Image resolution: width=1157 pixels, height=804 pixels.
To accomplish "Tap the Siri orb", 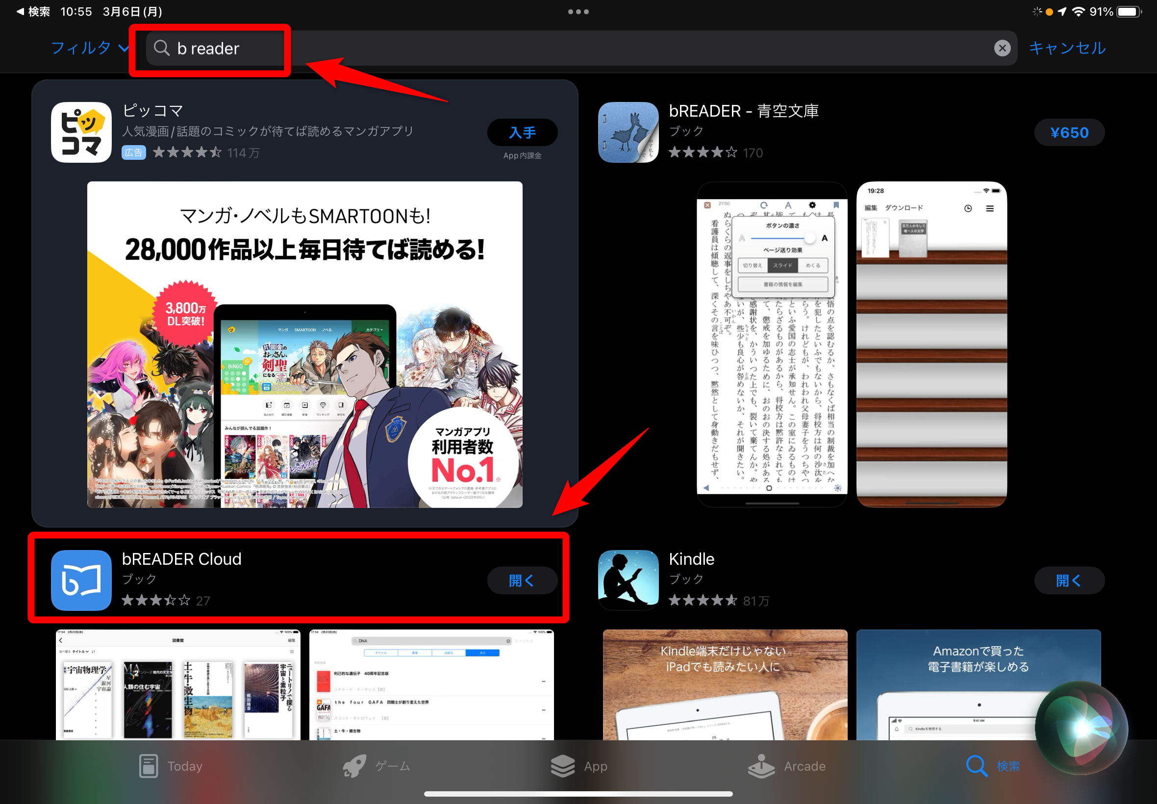I will (1082, 727).
